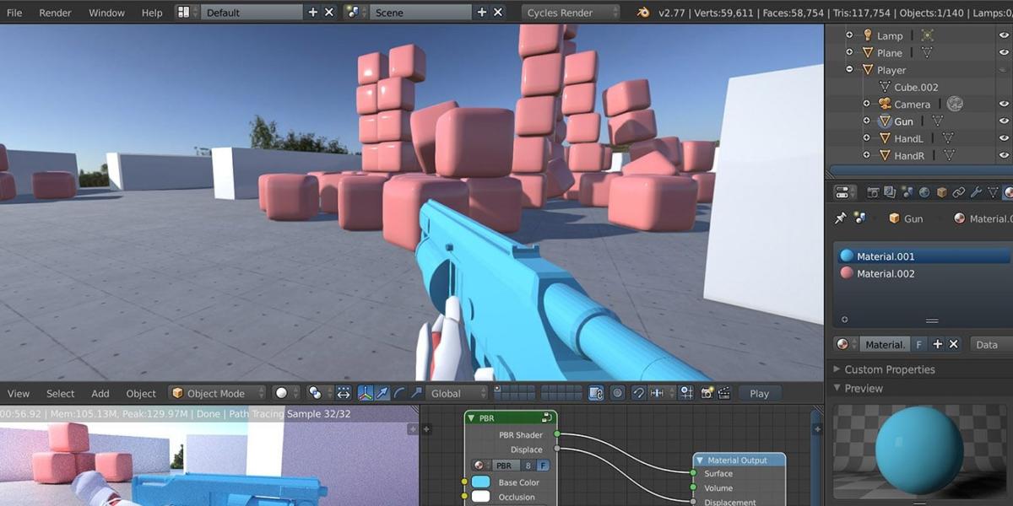This screenshot has width=1013, height=506.
Task: Open the Cycles Render engine dropdown
Action: click(570, 13)
